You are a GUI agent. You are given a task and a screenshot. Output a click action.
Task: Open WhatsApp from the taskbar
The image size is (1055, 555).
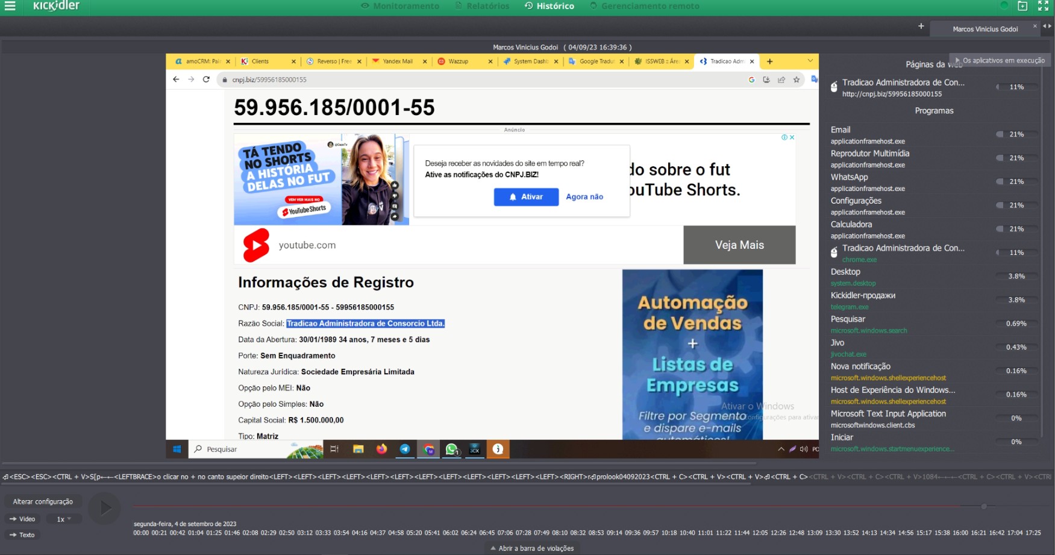452,449
